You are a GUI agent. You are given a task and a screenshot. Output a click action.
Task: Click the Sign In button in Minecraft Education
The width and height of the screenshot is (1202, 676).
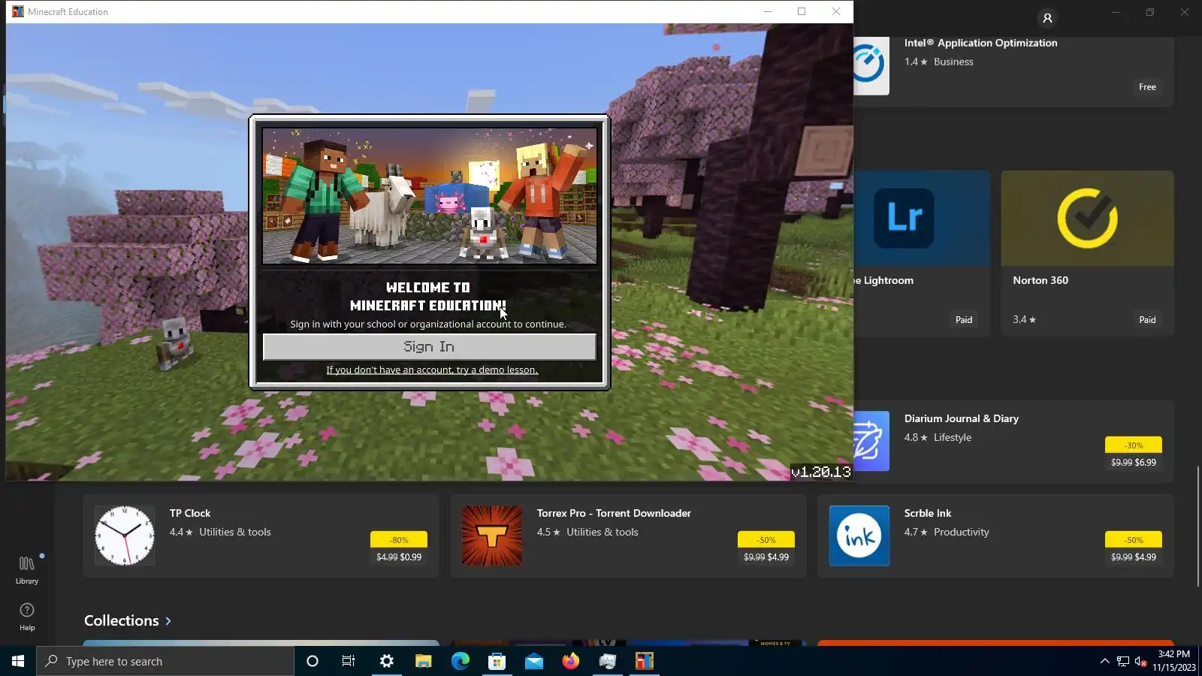point(429,346)
